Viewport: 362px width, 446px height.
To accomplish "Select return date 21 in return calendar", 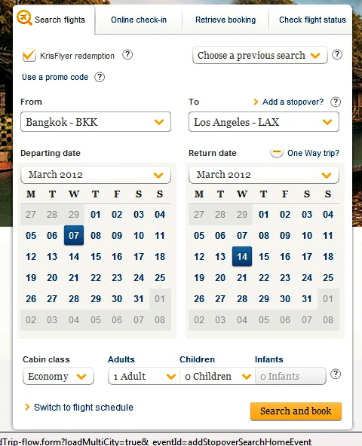I will tap(242, 277).
